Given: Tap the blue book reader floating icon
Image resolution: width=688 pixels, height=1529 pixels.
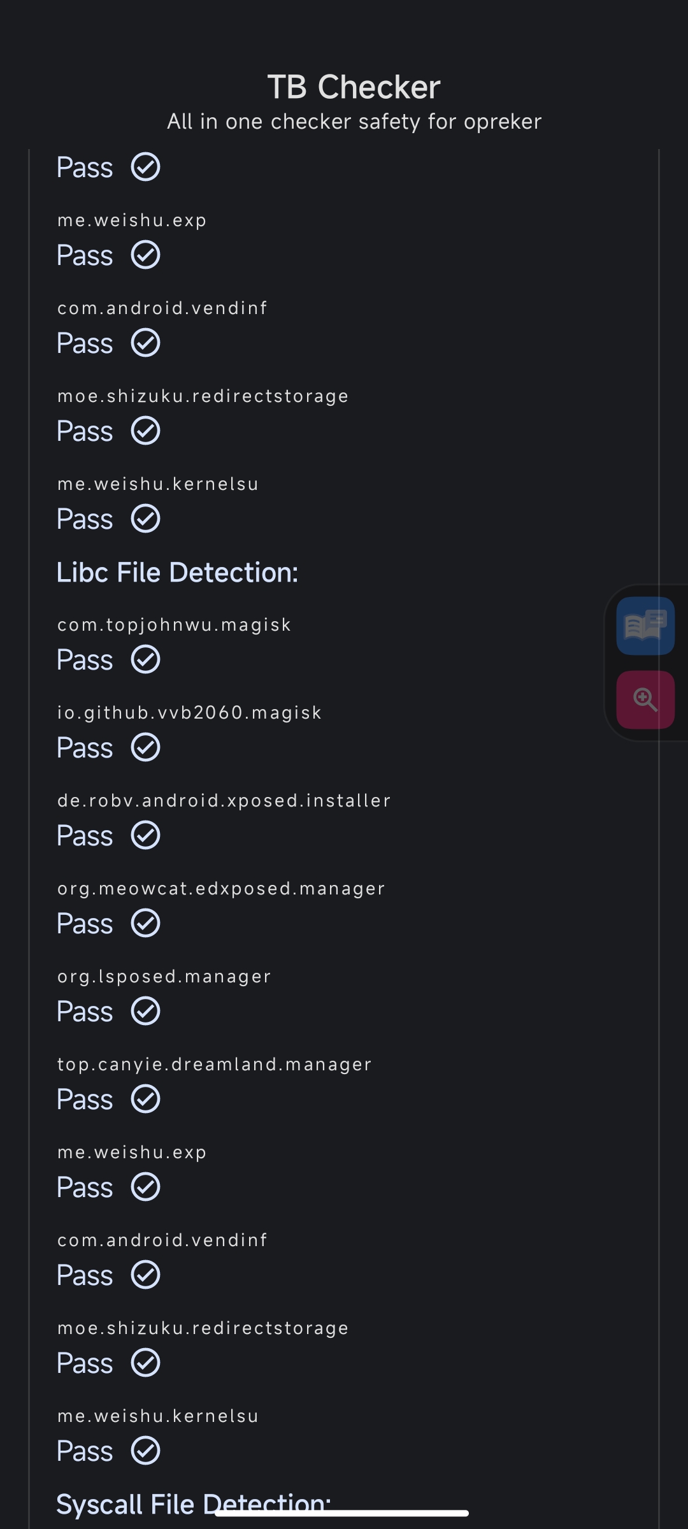Looking at the screenshot, I should [645, 626].
